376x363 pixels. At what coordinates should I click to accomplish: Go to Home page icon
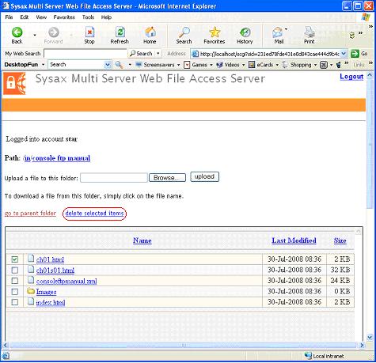pos(150,32)
